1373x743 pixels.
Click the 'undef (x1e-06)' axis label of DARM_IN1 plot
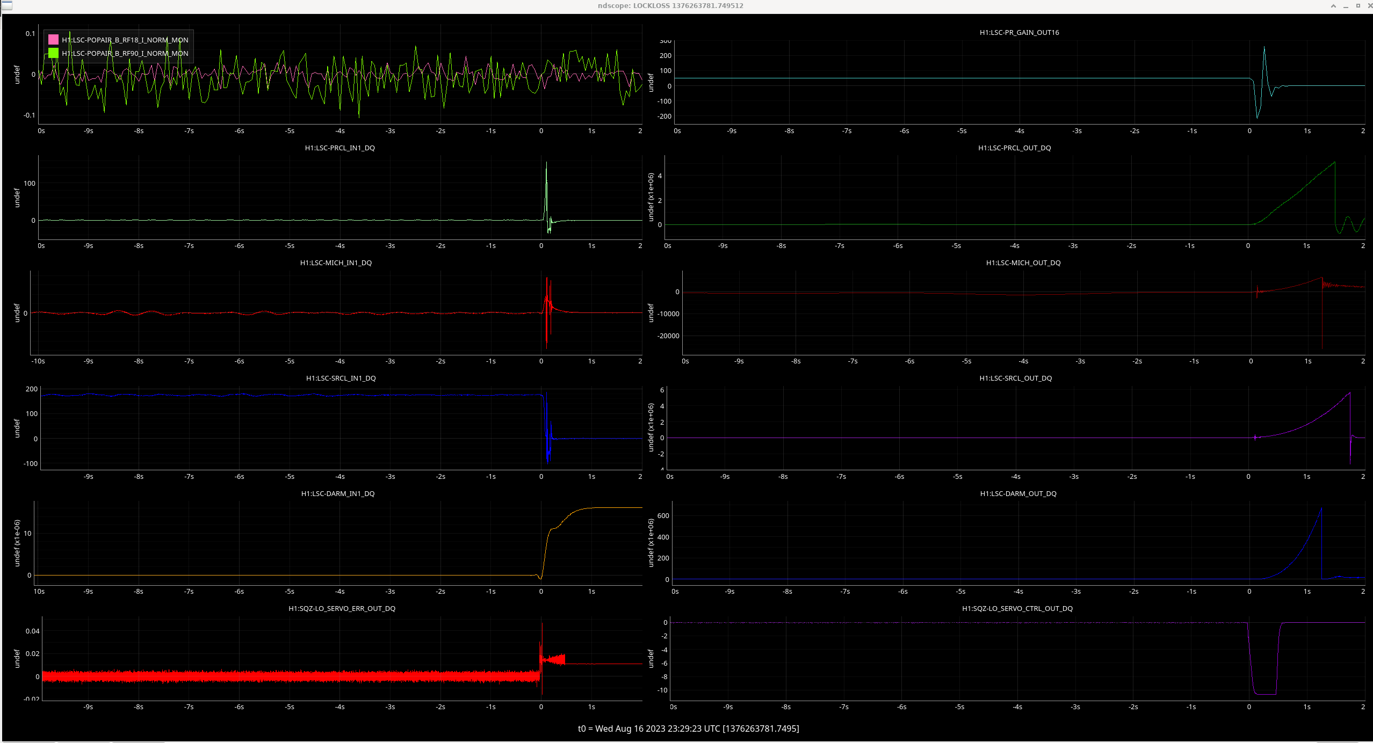point(17,543)
